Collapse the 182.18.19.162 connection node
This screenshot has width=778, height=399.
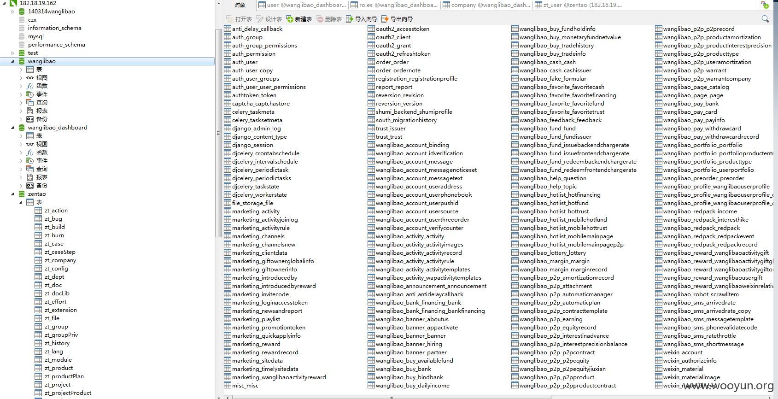(x=4, y=3)
